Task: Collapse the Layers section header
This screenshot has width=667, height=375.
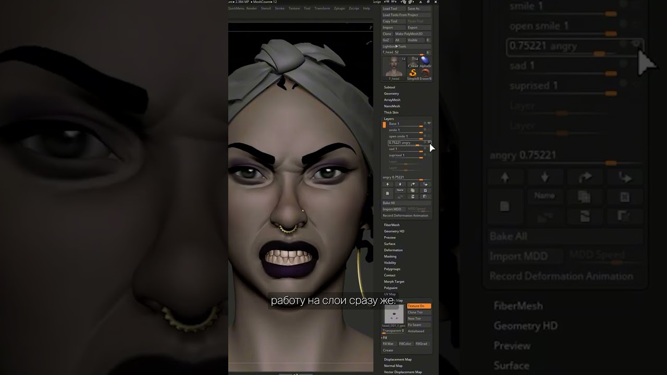Action: (x=389, y=119)
